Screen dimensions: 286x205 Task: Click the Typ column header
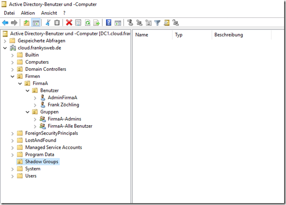(x=178, y=35)
